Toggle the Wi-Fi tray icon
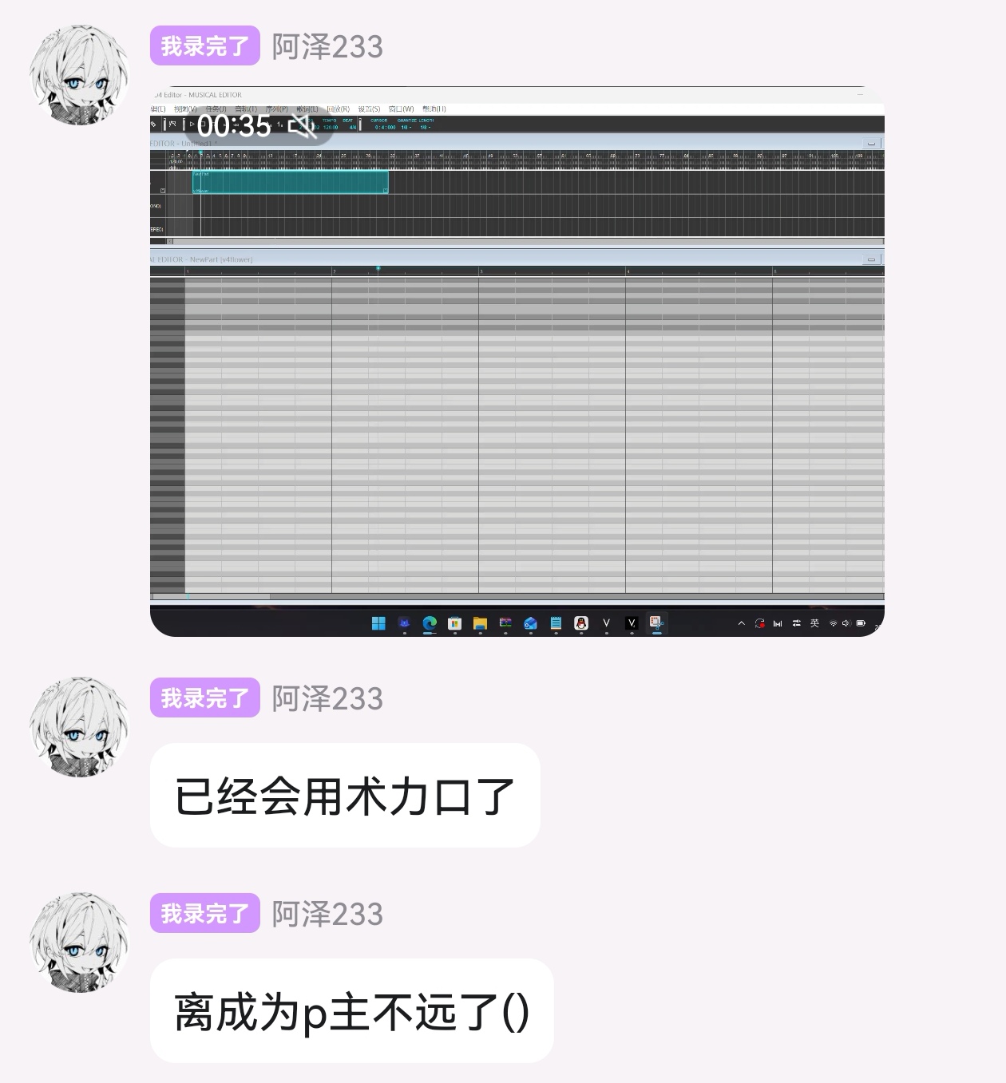The height and width of the screenshot is (1083, 1006). (x=833, y=623)
